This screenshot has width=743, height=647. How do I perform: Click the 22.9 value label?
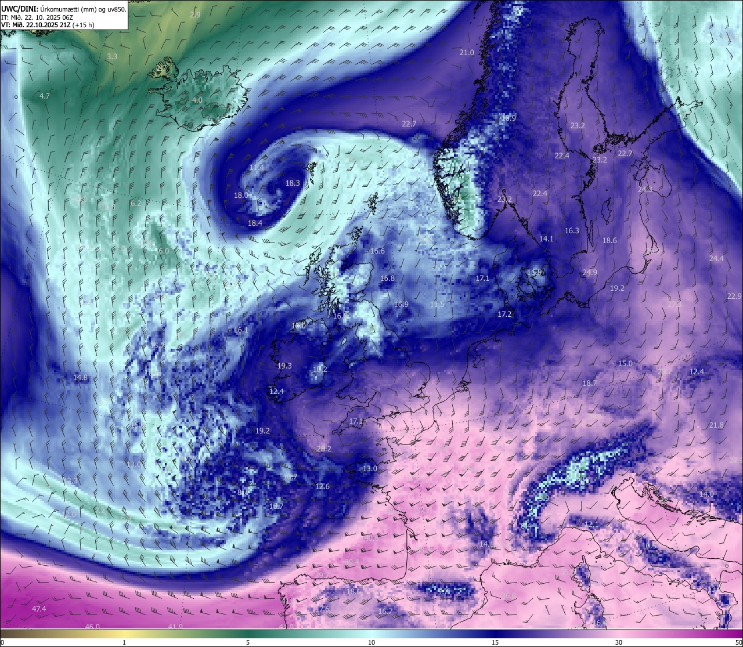[x=734, y=297]
